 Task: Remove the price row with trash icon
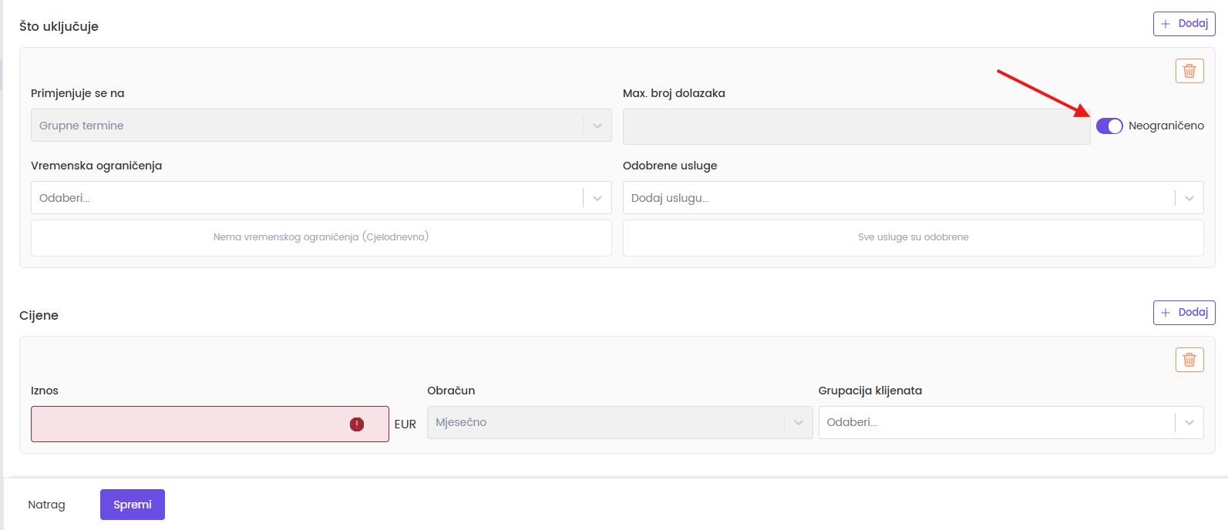[1189, 360]
